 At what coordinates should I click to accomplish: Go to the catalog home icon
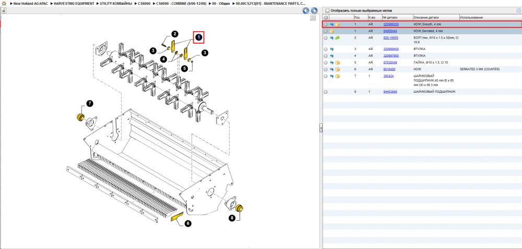coord(3,3)
